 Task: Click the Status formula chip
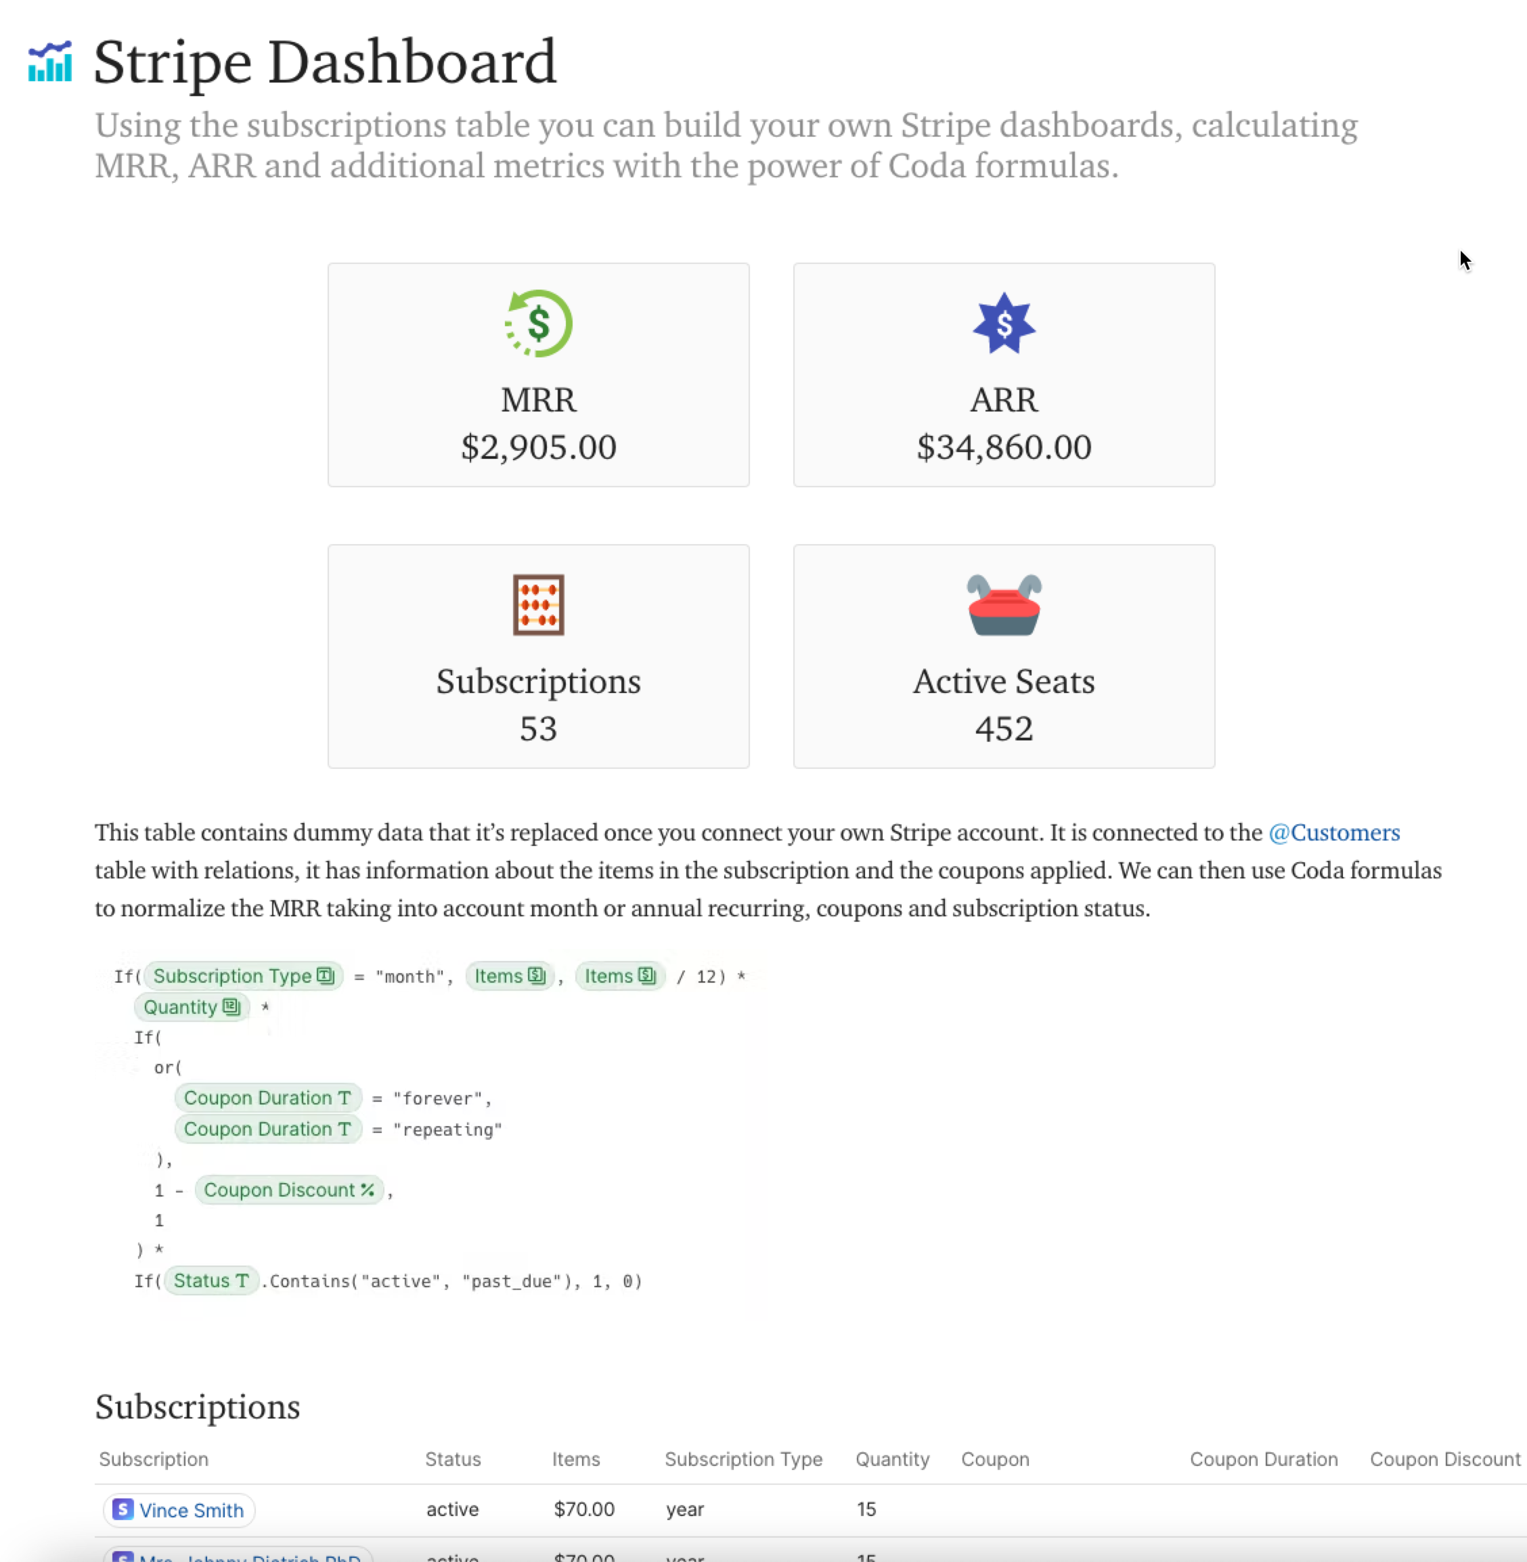[x=211, y=1280]
